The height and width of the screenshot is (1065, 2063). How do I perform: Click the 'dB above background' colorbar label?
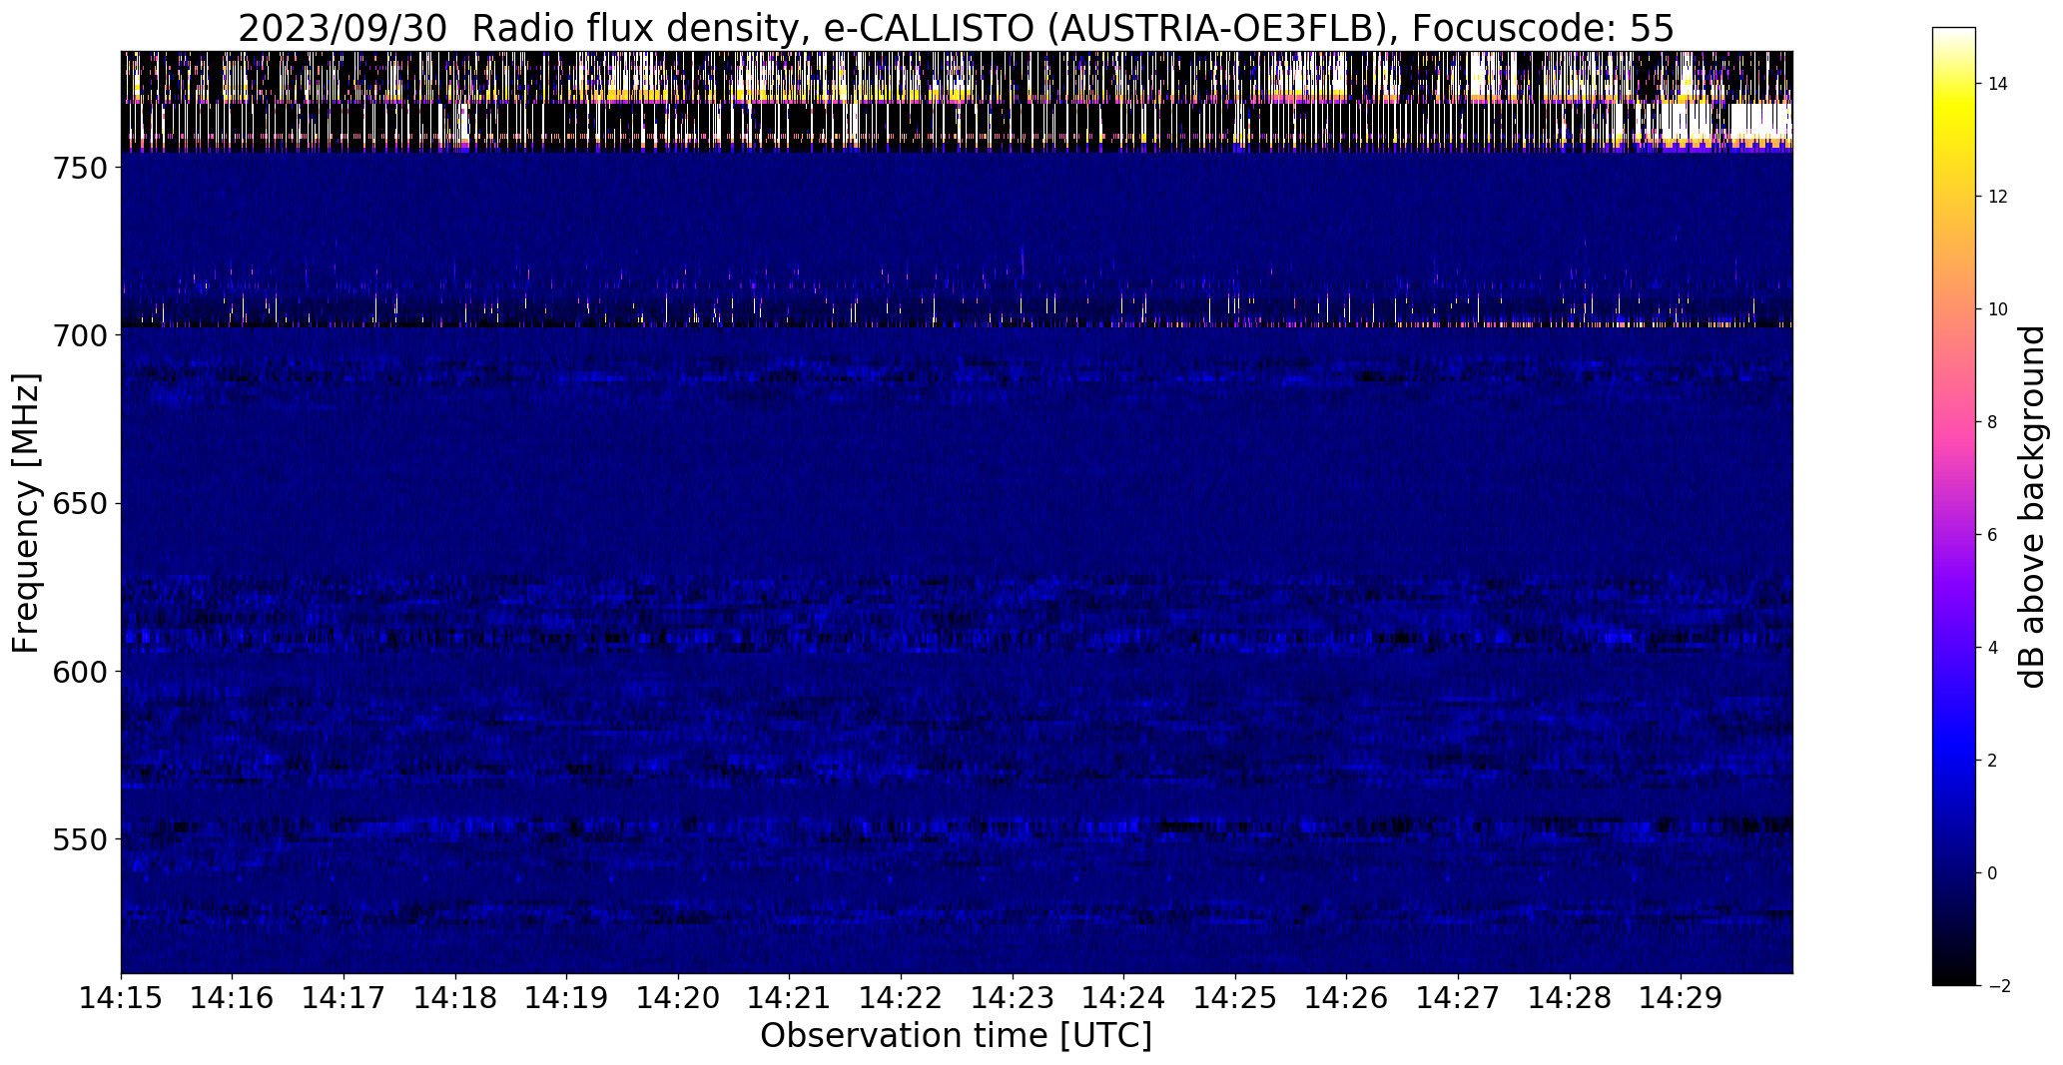point(2031,507)
